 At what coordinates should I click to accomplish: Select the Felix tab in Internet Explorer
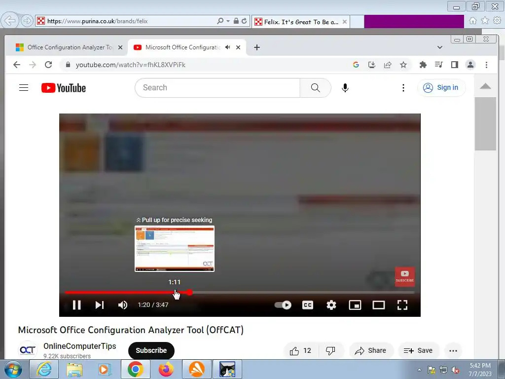pyautogui.click(x=301, y=22)
